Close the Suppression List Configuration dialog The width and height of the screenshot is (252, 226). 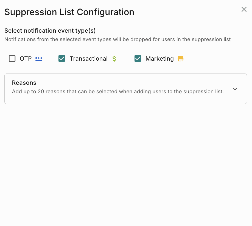click(x=244, y=10)
